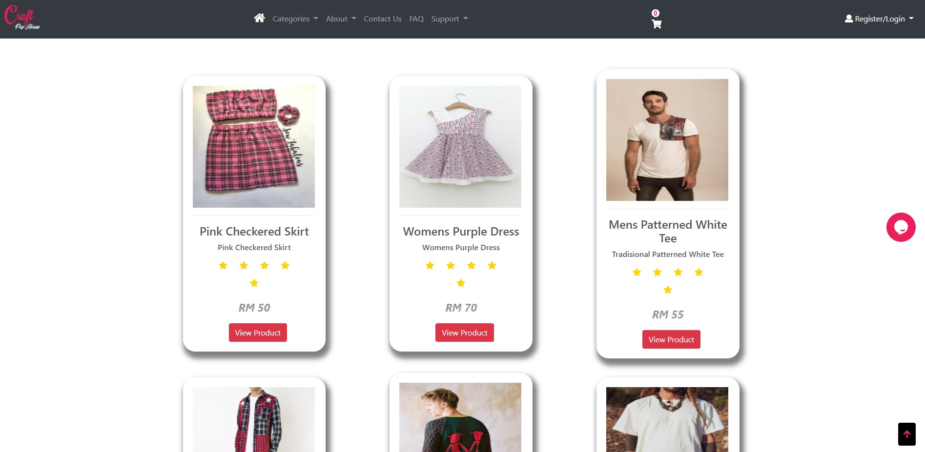The height and width of the screenshot is (452, 925).
Task: Open the FAQ page
Action: coord(416,19)
